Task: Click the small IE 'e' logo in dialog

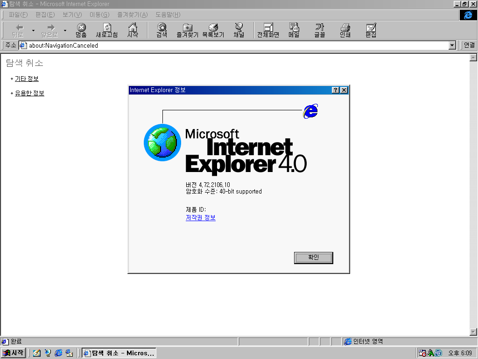Action: pyautogui.click(x=310, y=111)
